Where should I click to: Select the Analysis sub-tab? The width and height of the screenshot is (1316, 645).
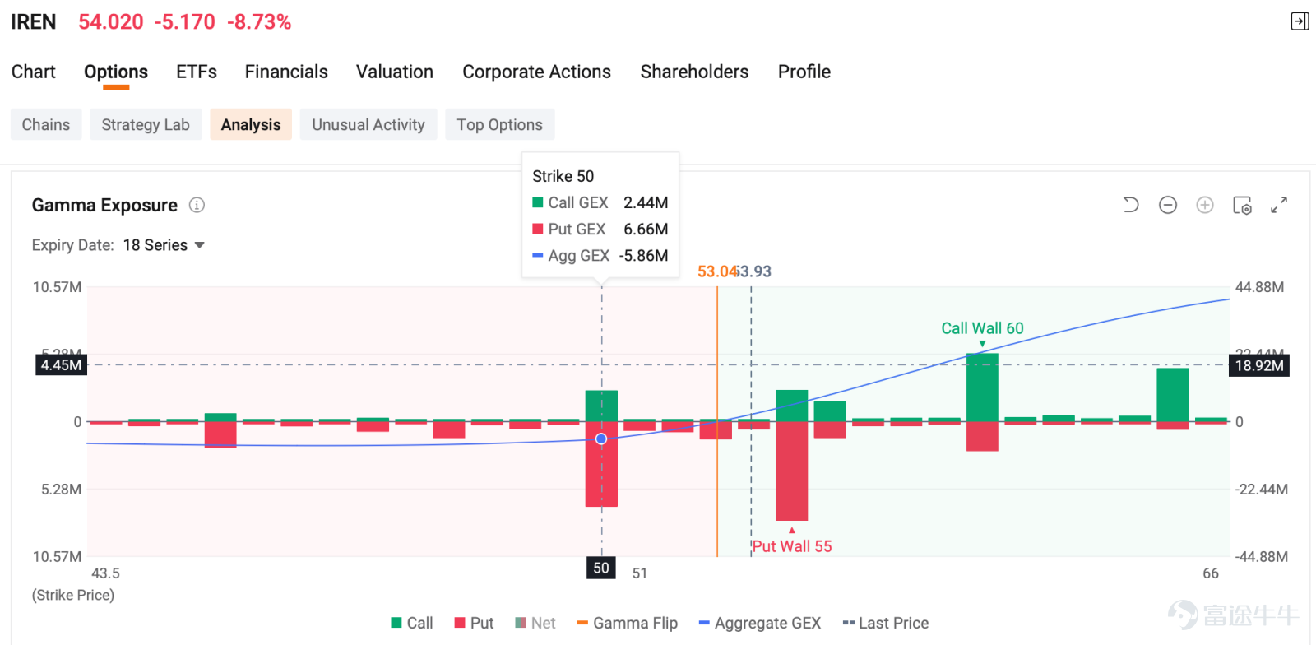pyautogui.click(x=251, y=124)
